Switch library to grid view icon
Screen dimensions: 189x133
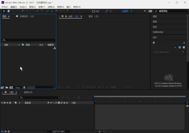[180, 47]
